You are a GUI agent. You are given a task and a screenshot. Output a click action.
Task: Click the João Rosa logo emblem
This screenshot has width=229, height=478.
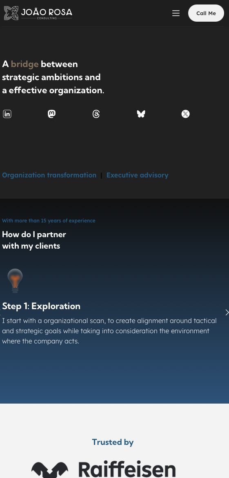tap(11, 13)
